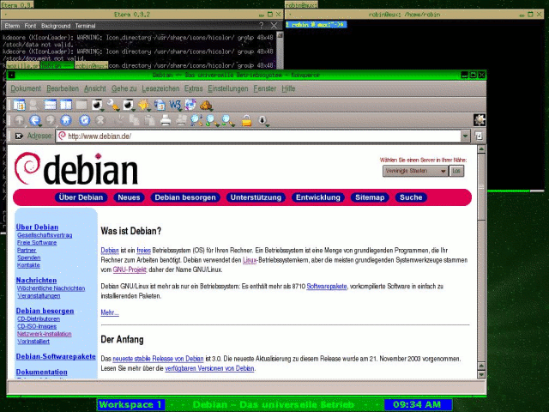Go back with the Back arrow icon

(35, 120)
